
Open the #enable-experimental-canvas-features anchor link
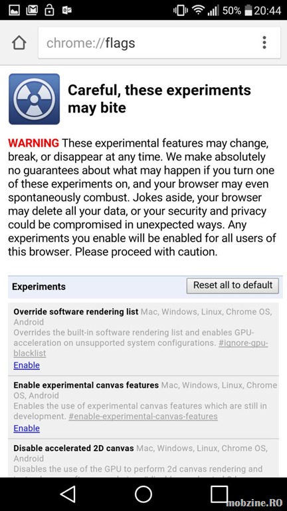[x=143, y=416]
